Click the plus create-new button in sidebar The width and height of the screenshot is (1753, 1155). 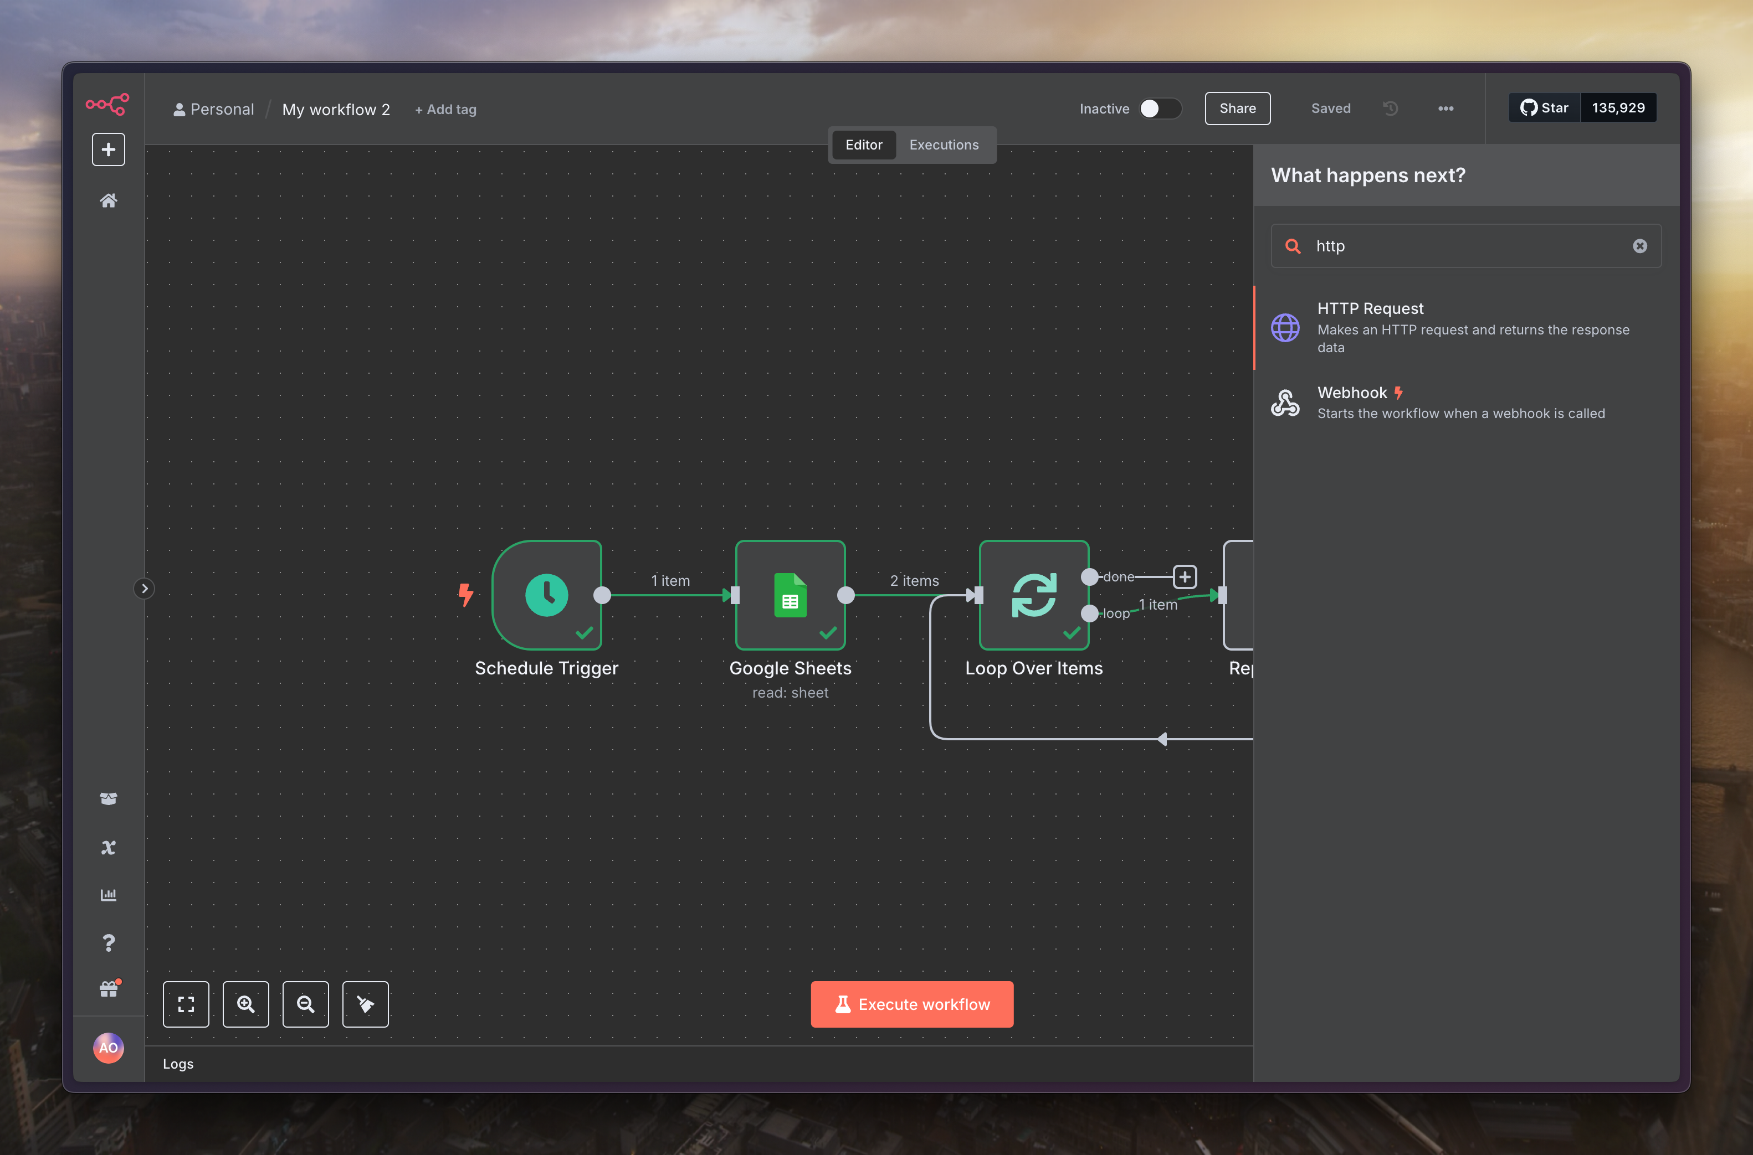pos(109,149)
